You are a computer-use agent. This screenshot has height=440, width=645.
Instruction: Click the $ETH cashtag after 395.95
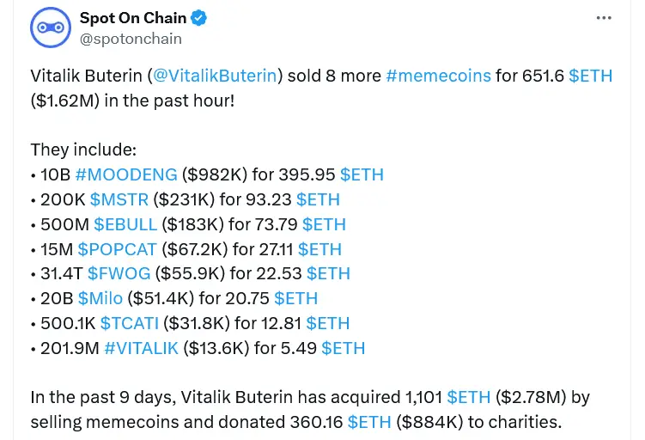[362, 174]
